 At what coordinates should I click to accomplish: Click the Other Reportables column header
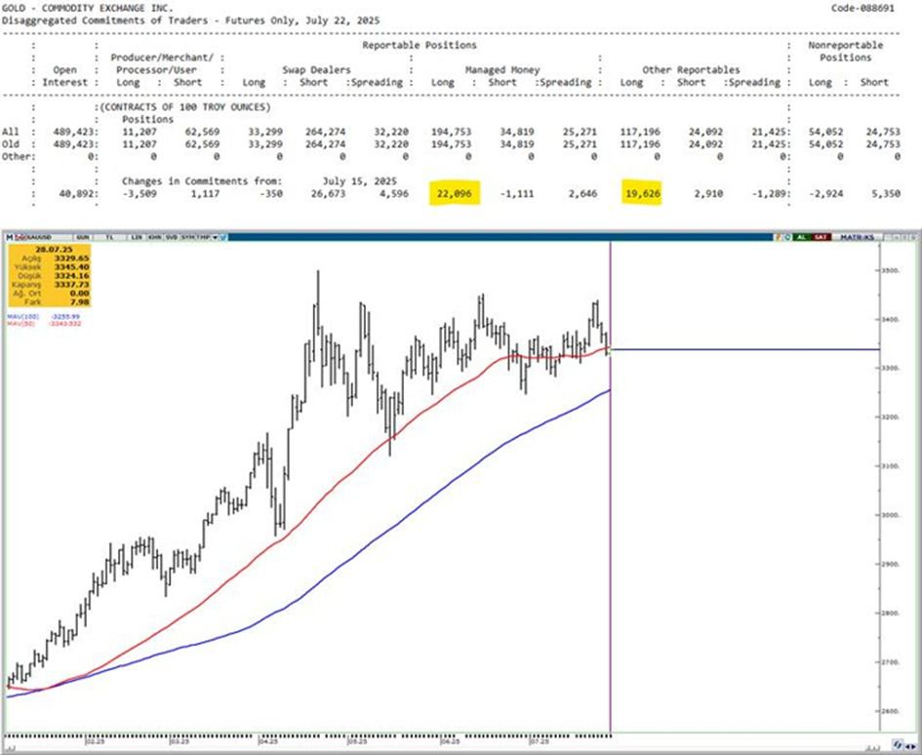point(691,70)
